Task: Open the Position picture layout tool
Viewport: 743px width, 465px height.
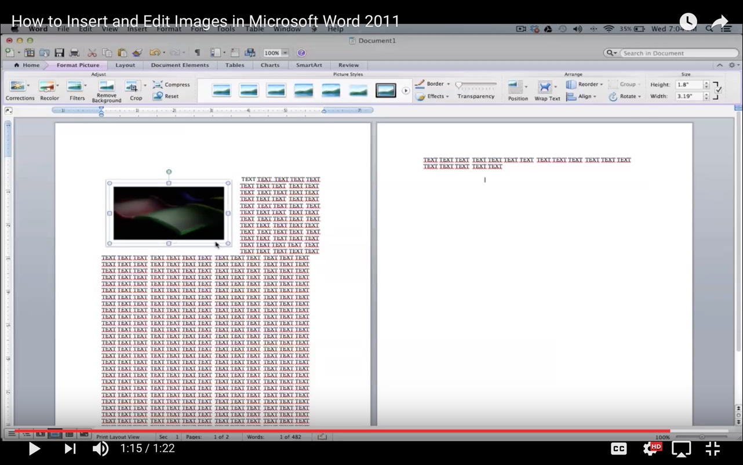Action: (518, 90)
